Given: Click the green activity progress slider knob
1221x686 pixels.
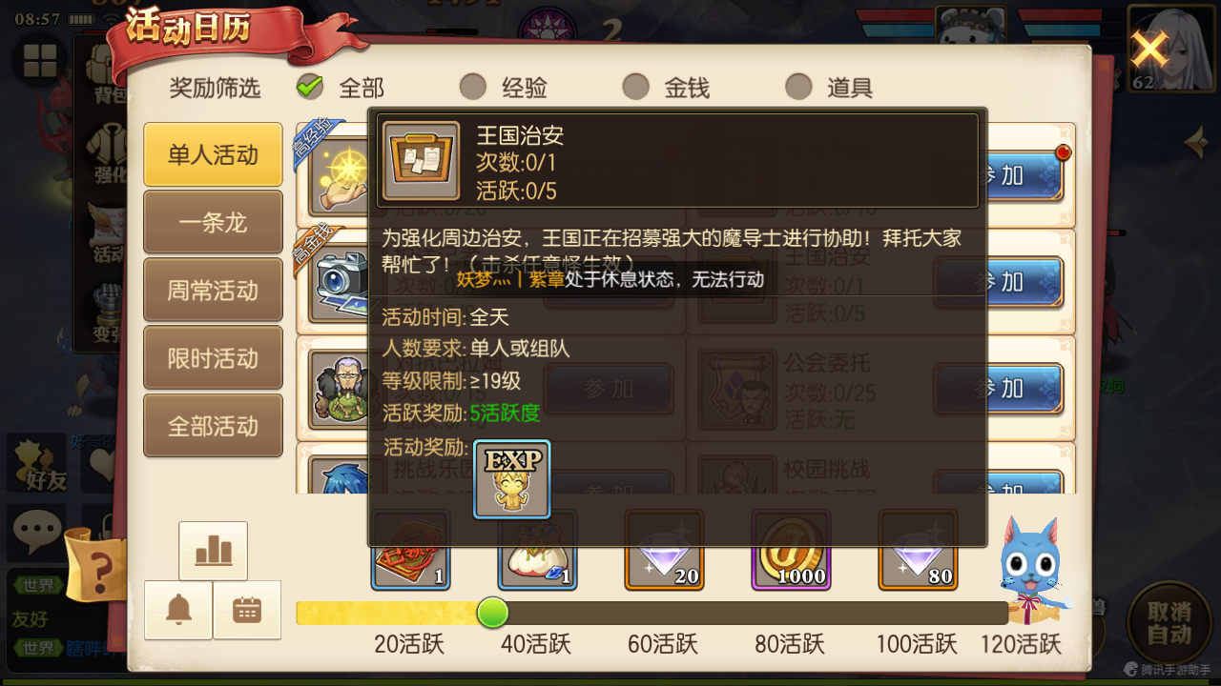Looking at the screenshot, I should pyautogui.click(x=492, y=613).
